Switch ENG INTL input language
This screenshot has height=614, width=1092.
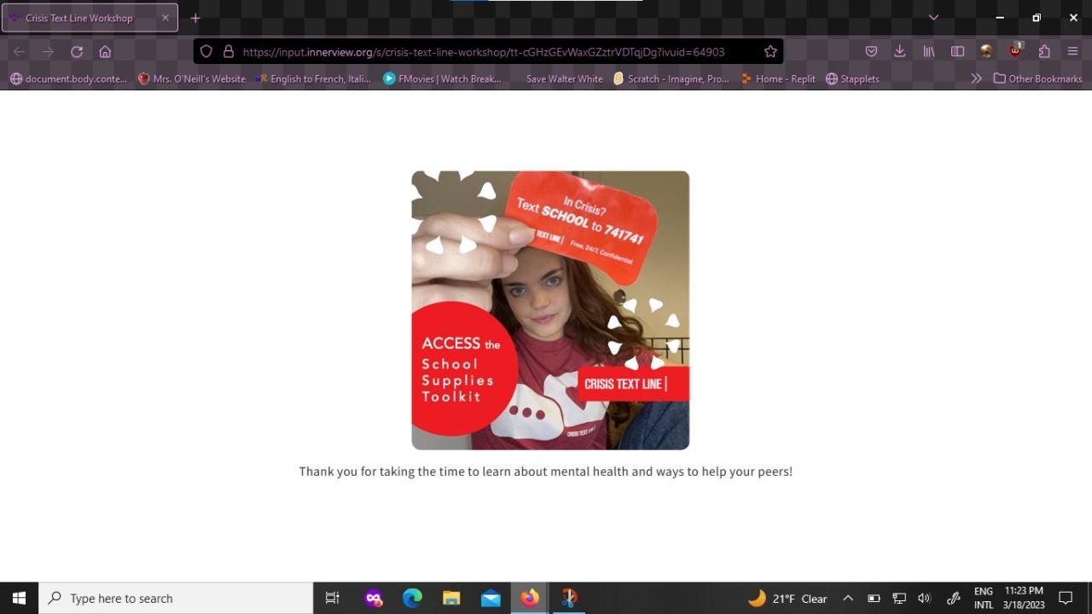click(x=984, y=598)
